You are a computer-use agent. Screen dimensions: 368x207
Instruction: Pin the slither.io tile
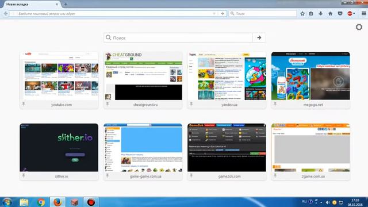pyautogui.click(x=24, y=175)
